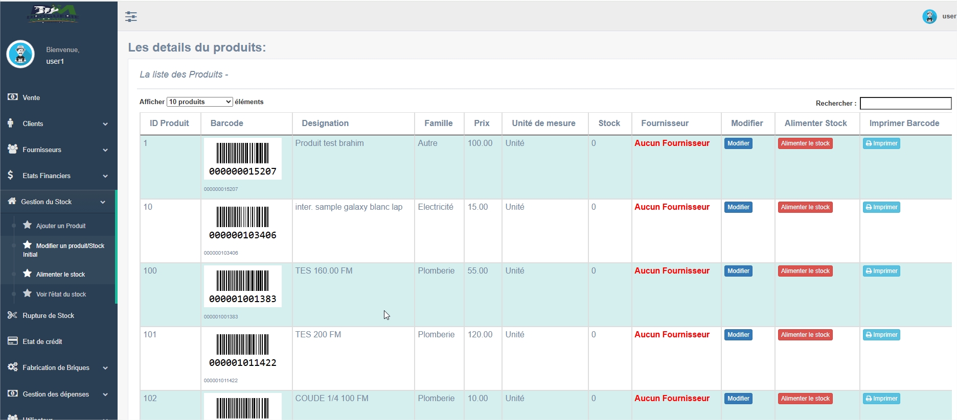Click the user avatar in top right
957x420 pixels.
[929, 16]
